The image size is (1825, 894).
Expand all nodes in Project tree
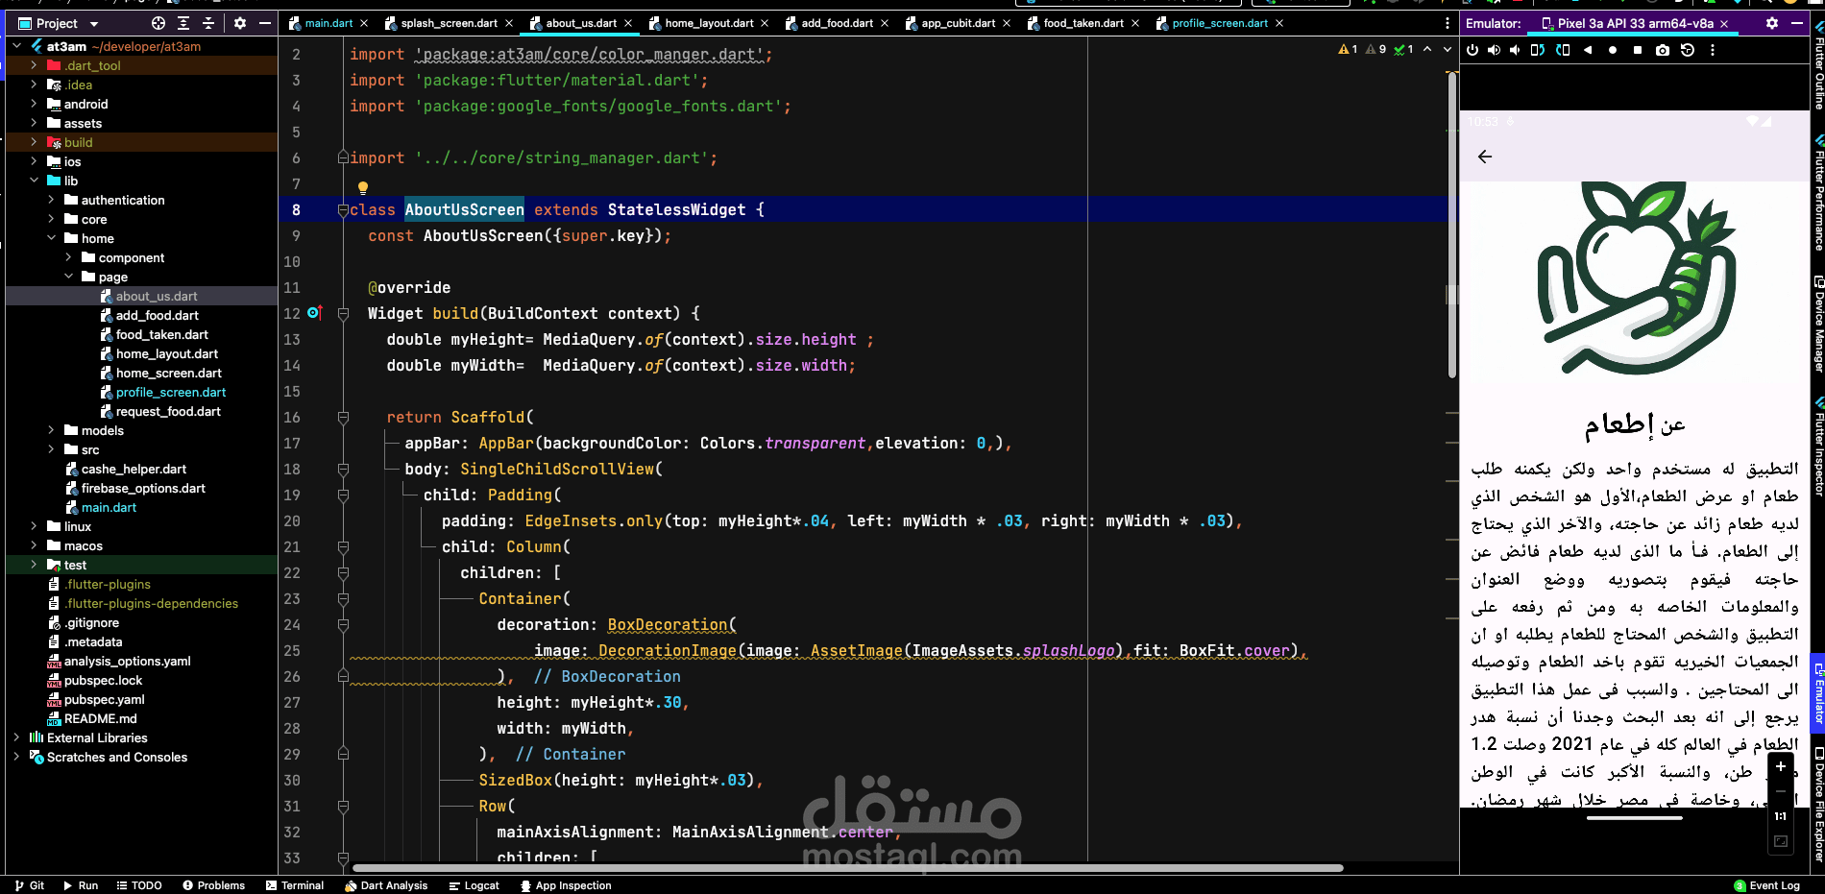click(x=183, y=23)
